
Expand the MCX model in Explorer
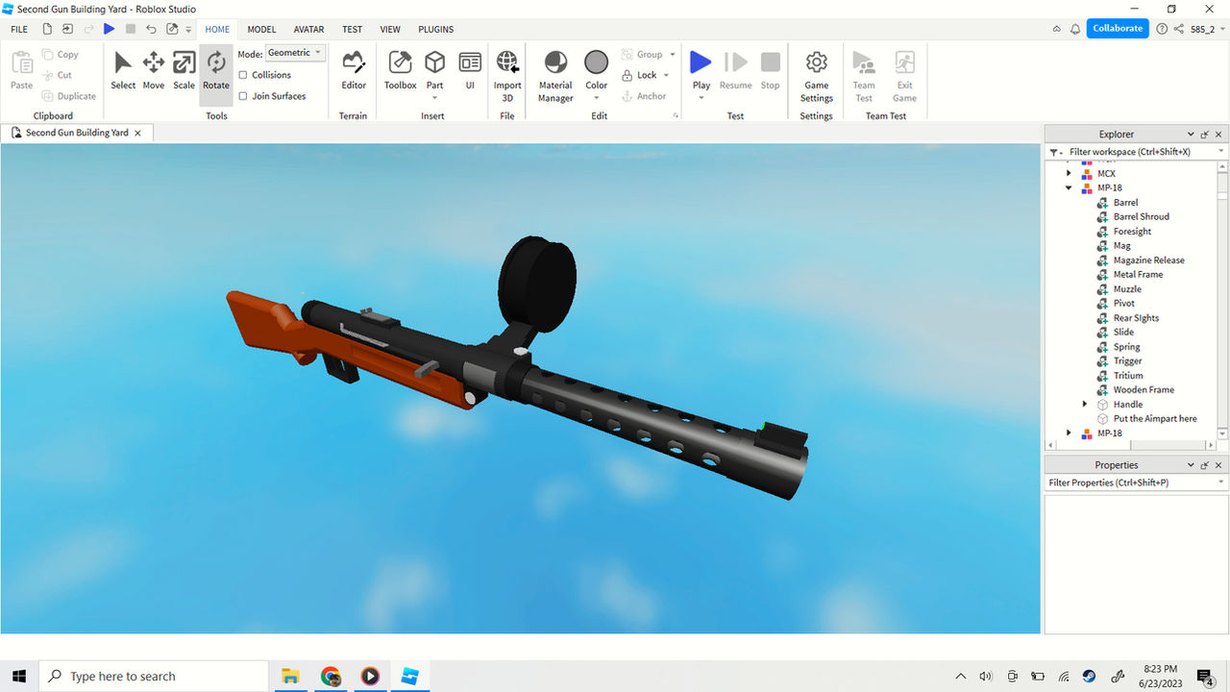tap(1069, 174)
